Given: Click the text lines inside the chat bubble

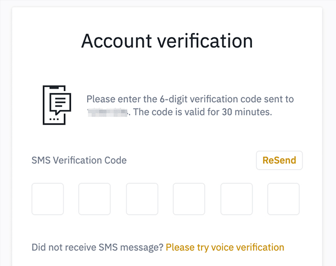Looking at the screenshot, I should pos(60,102).
